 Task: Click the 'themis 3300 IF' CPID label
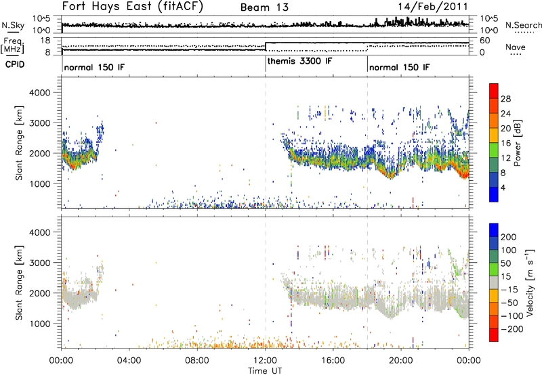[x=299, y=61]
